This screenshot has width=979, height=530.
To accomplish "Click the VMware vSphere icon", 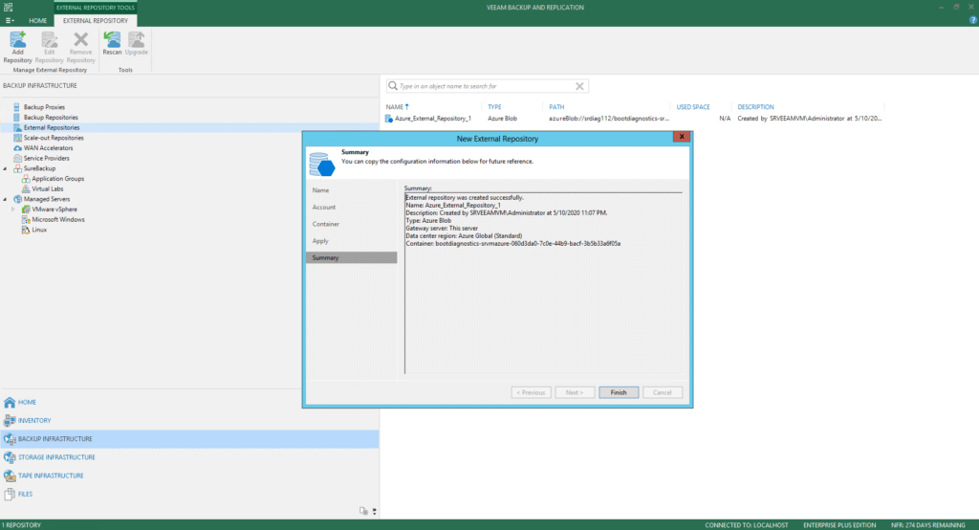I will pyautogui.click(x=26, y=210).
